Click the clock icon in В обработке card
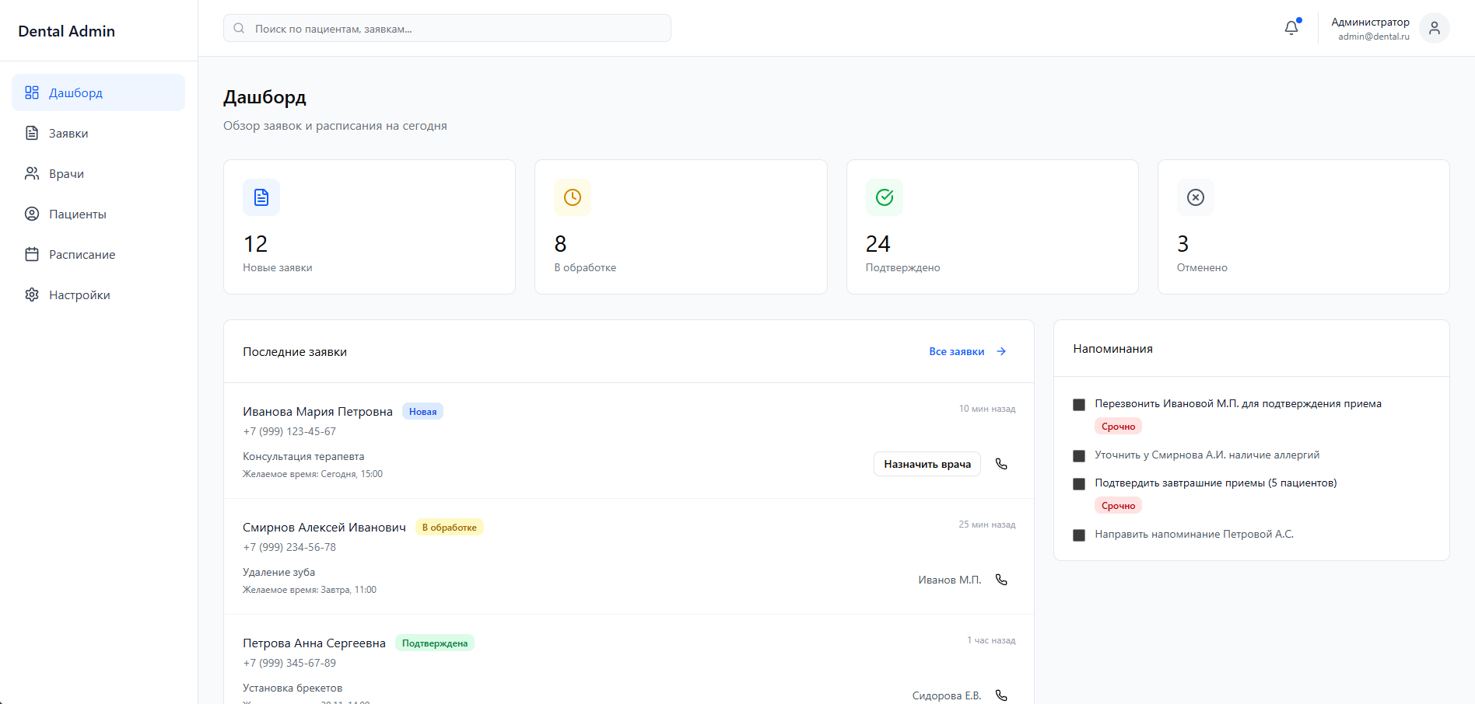The height and width of the screenshot is (704, 1475). [573, 197]
